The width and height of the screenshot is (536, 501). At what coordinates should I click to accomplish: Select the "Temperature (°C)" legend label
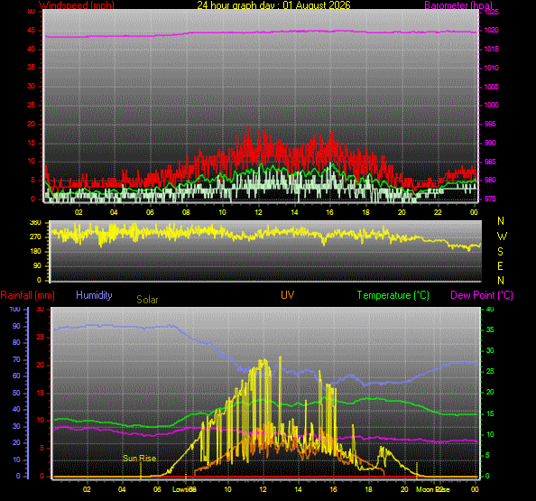click(393, 295)
